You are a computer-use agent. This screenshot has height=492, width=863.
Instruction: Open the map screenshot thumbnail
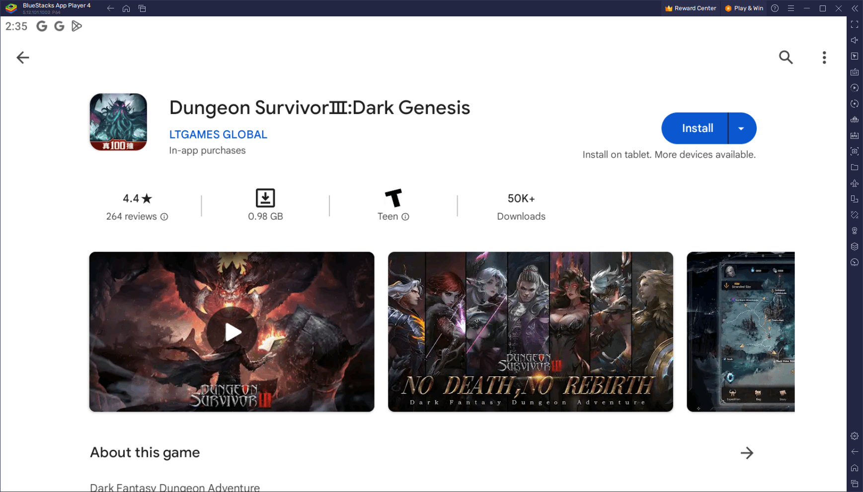[x=741, y=332]
